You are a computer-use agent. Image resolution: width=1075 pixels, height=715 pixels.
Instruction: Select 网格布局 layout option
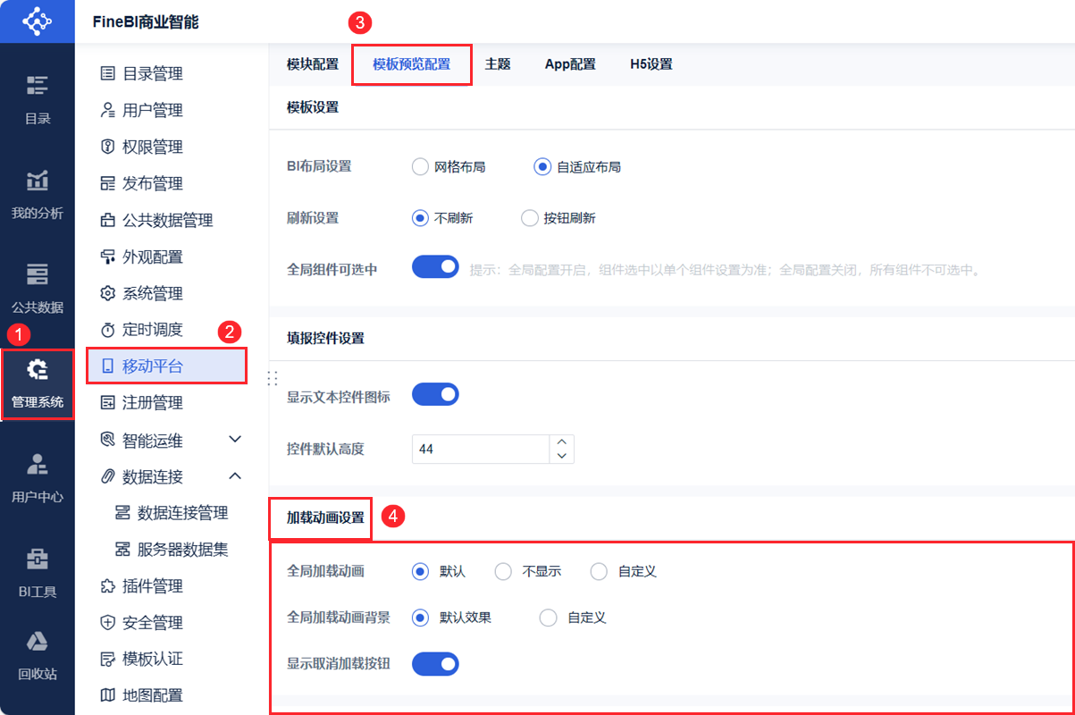[x=420, y=166]
